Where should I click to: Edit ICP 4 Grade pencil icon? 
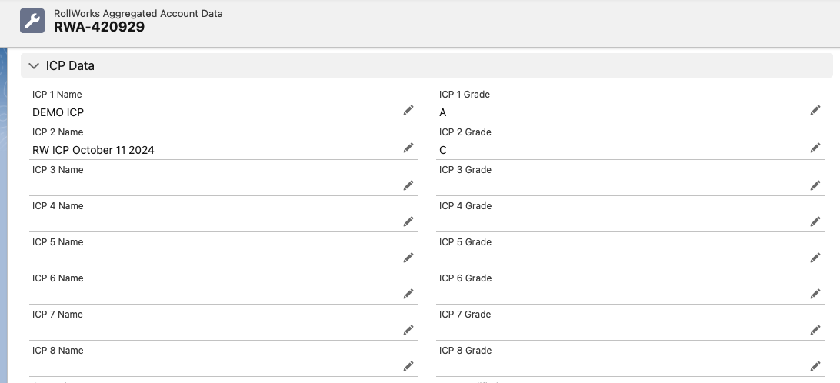coord(815,221)
